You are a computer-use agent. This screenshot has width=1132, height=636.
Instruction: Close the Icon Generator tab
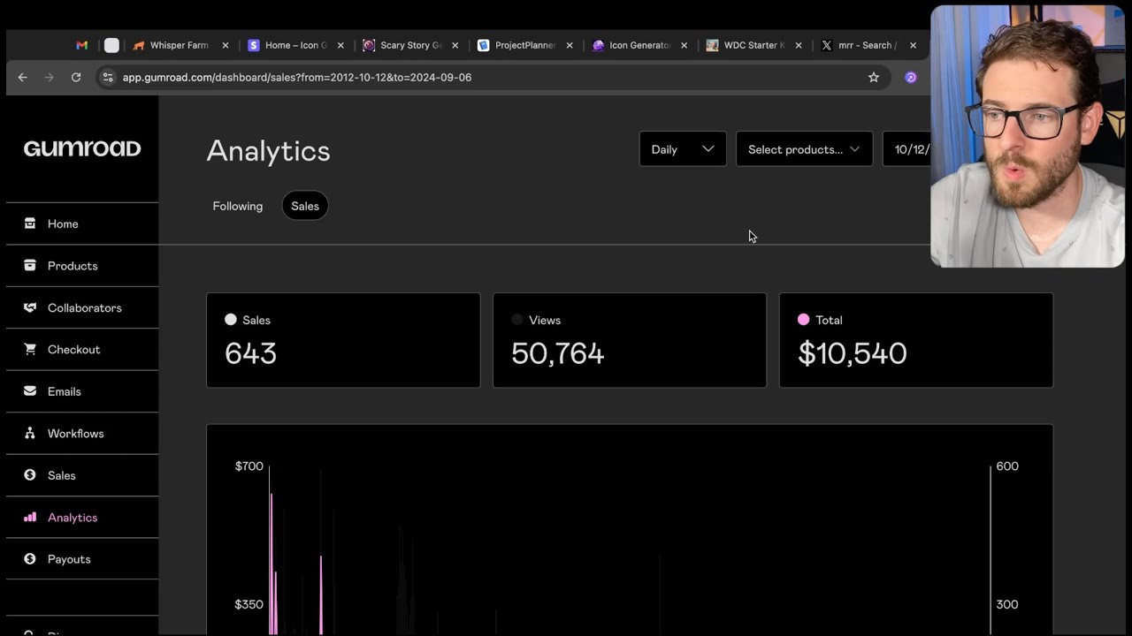point(684,45)
